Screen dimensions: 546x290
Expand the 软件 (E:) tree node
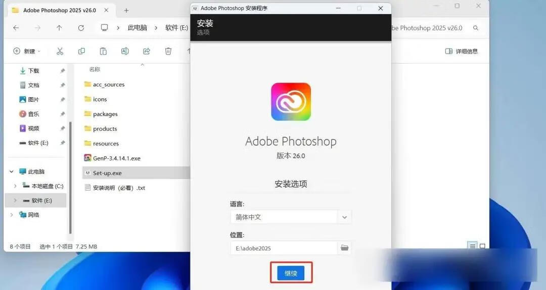click(x=15, y=200)
